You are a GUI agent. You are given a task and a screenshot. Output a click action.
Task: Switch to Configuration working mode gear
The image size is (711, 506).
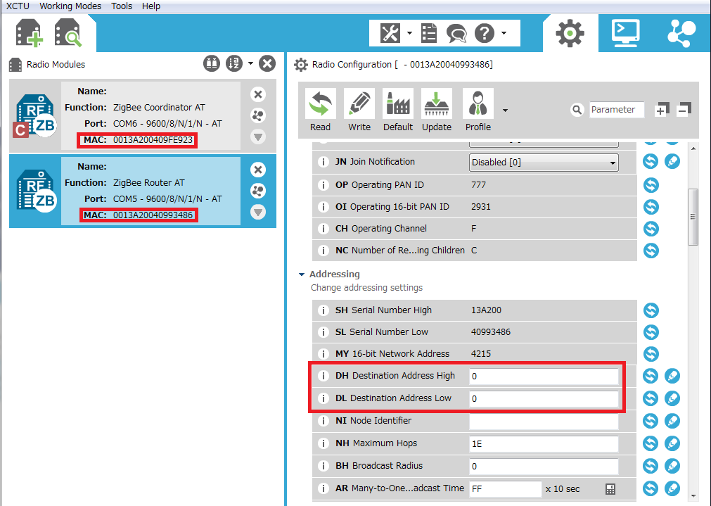click(570, 33)
